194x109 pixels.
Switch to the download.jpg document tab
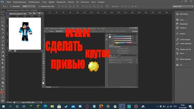click(23, 11)
